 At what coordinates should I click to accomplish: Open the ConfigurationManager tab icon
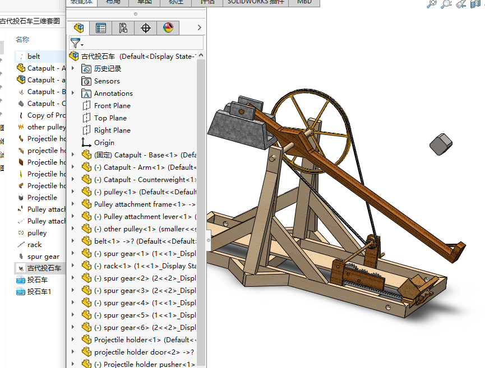tap(123, 27)
